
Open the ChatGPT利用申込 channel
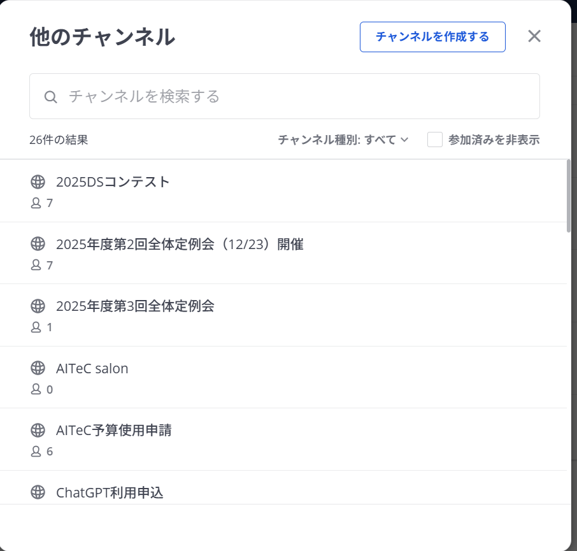click(x=110, y=492)
